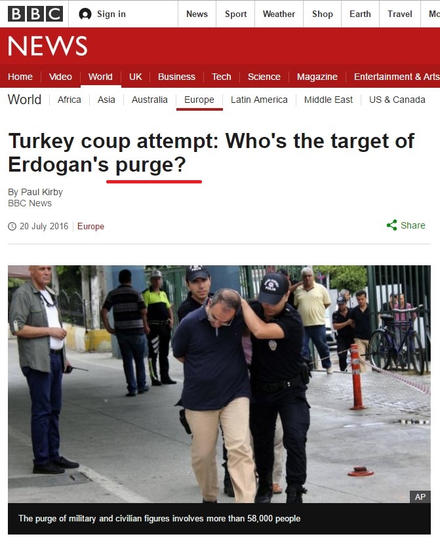Open the Tech news tab
440x545 pixels.
221,77
